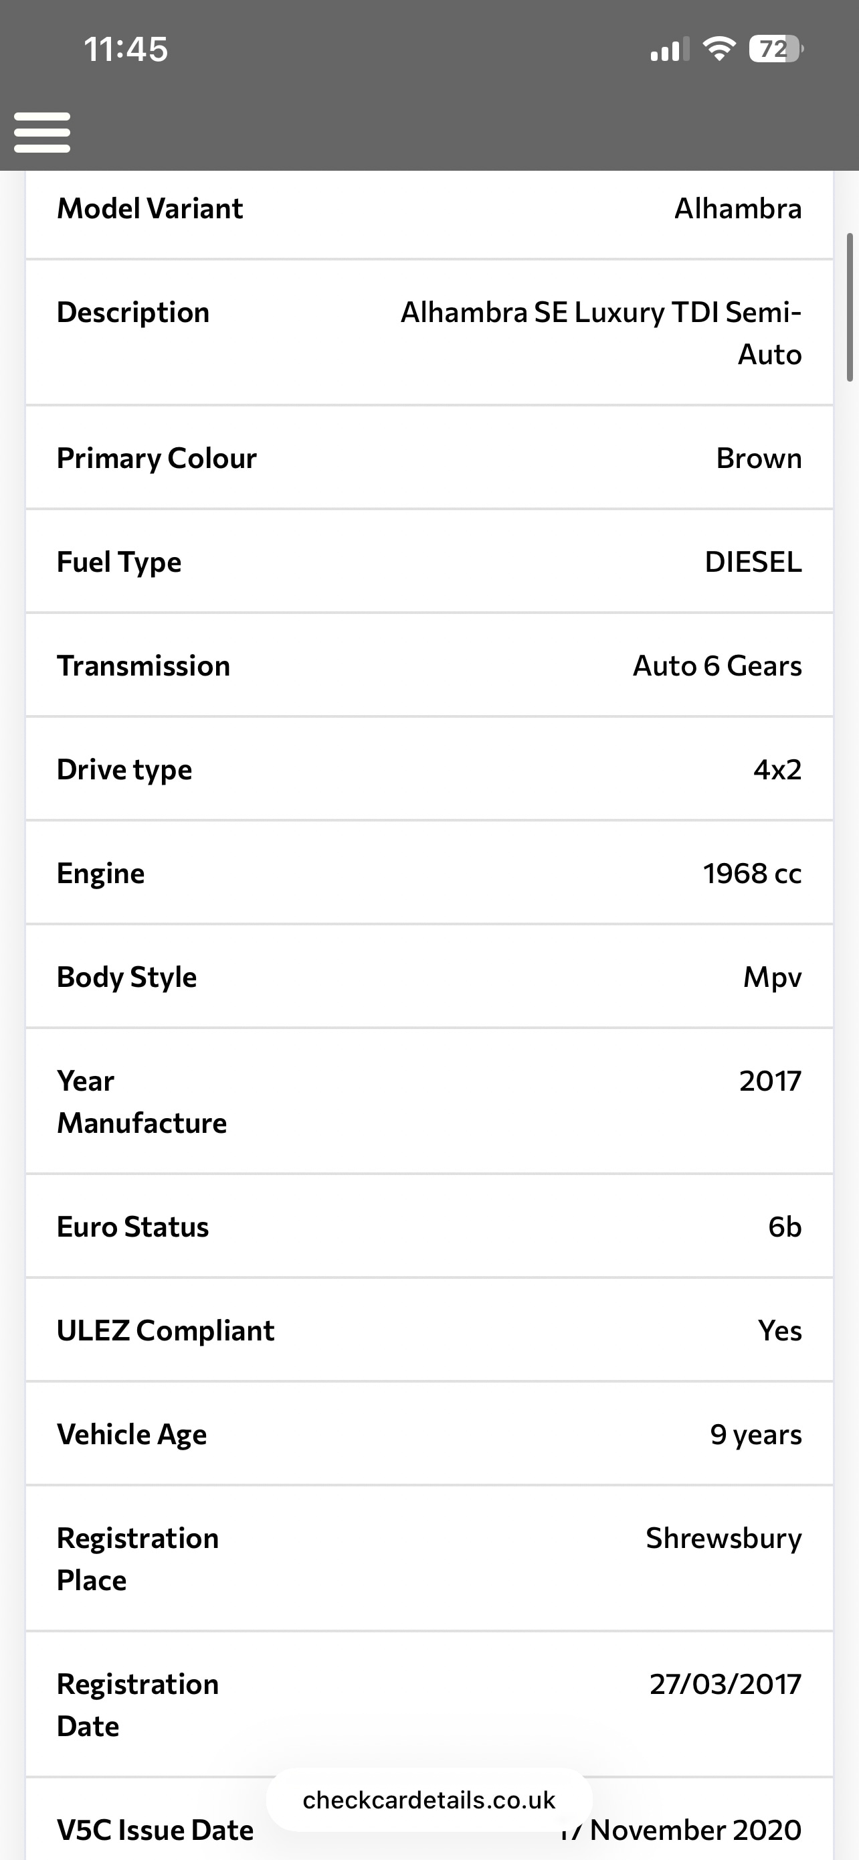Select the 27/03/2017 registration date
859x1860 pixels.
click(x=725, y=1685)
